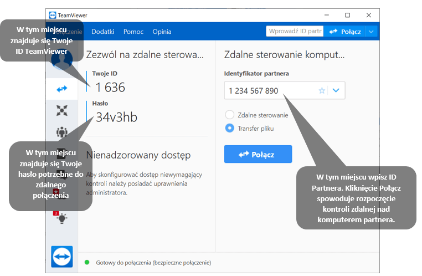Focus the Wprowadź ID partnera toolbar field
This screenshot has width=422, height=276.
295,31
